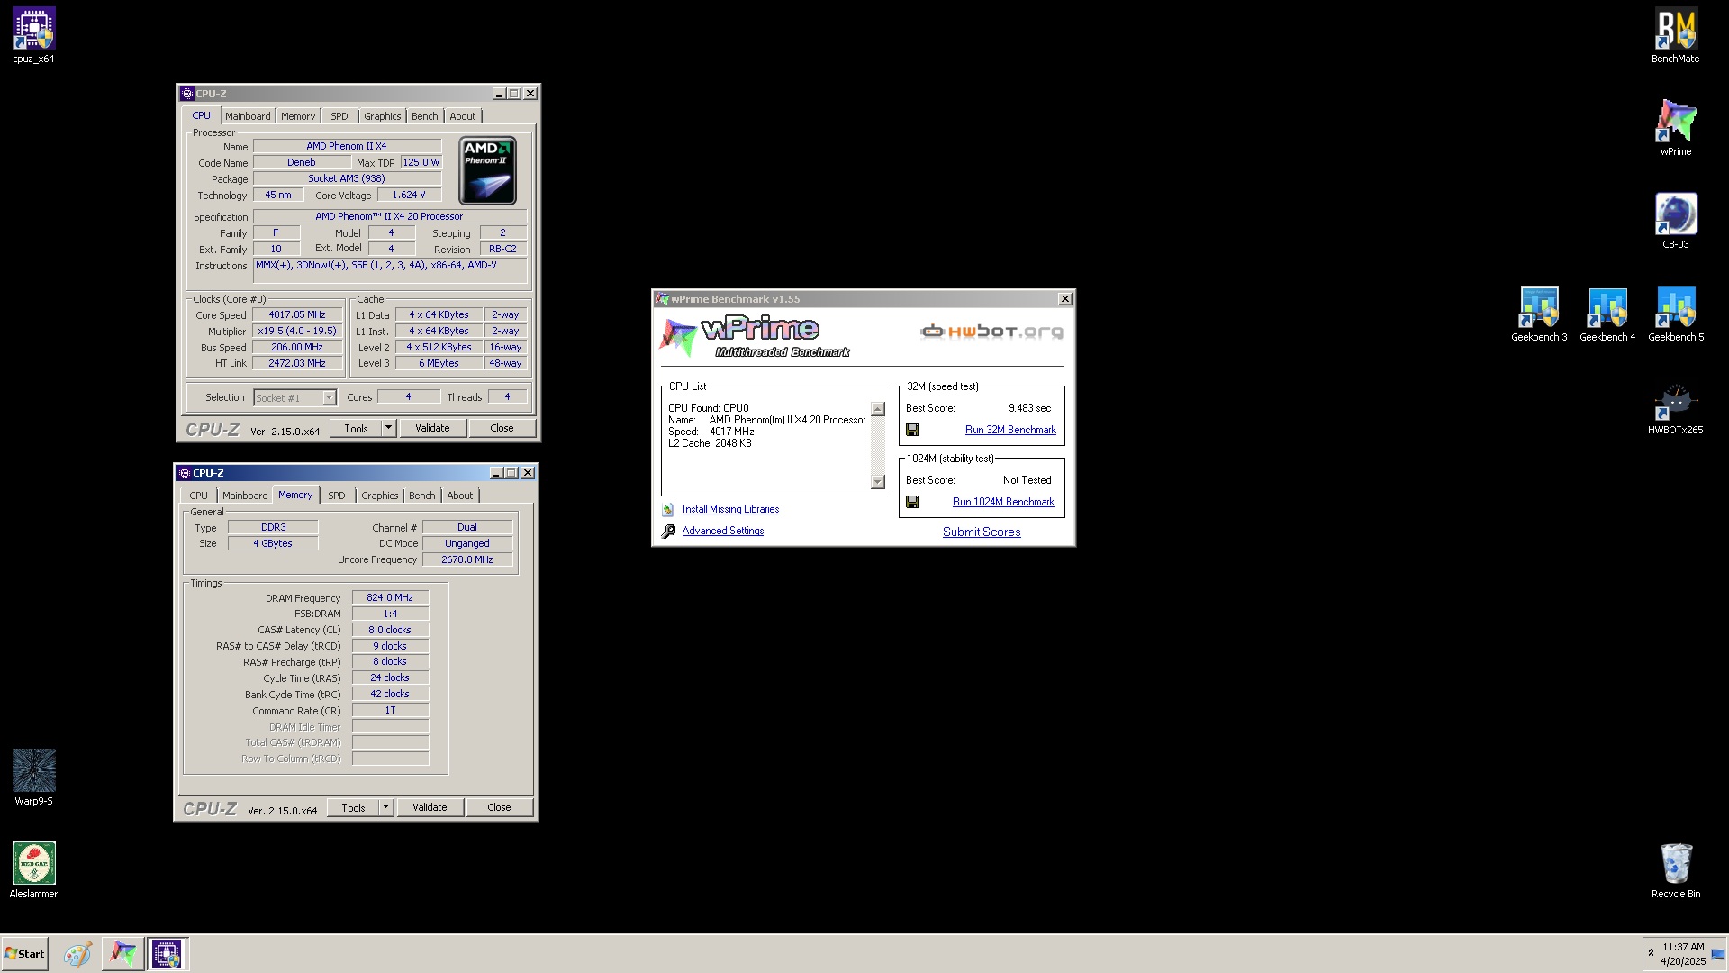Click Tools button in bottom CPU-Z window

point(354,808)
